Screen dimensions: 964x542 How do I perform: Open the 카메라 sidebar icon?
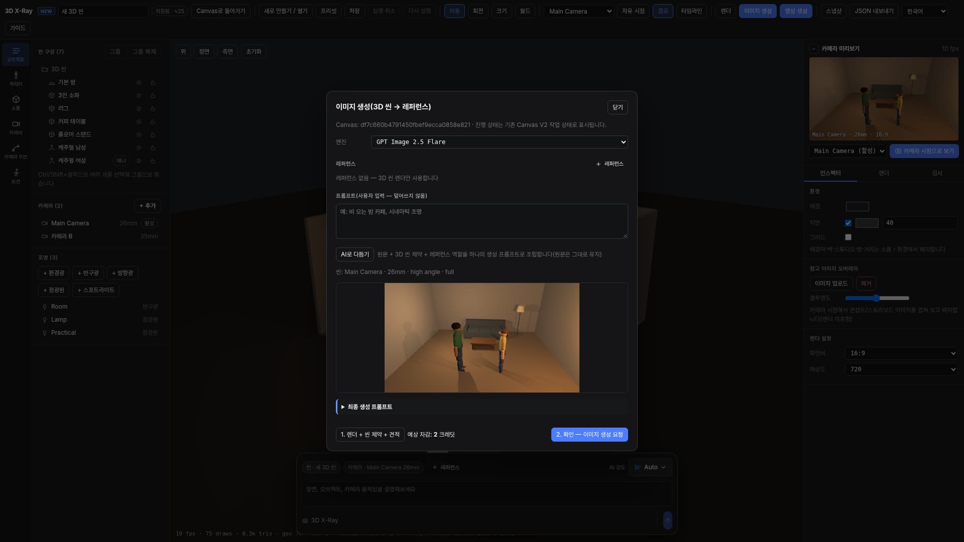point(16,127)
